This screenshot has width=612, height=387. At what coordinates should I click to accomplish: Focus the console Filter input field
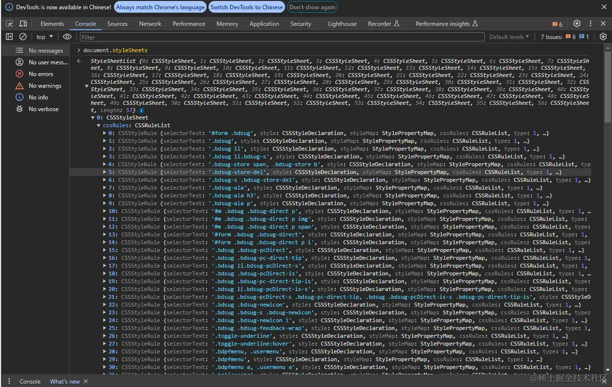[x=282, y=37]
